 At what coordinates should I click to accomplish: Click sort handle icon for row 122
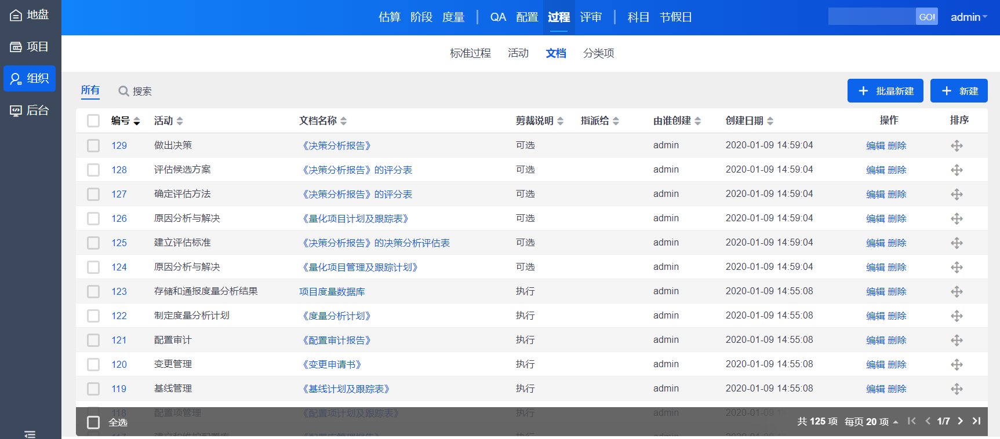coord(957,316)
